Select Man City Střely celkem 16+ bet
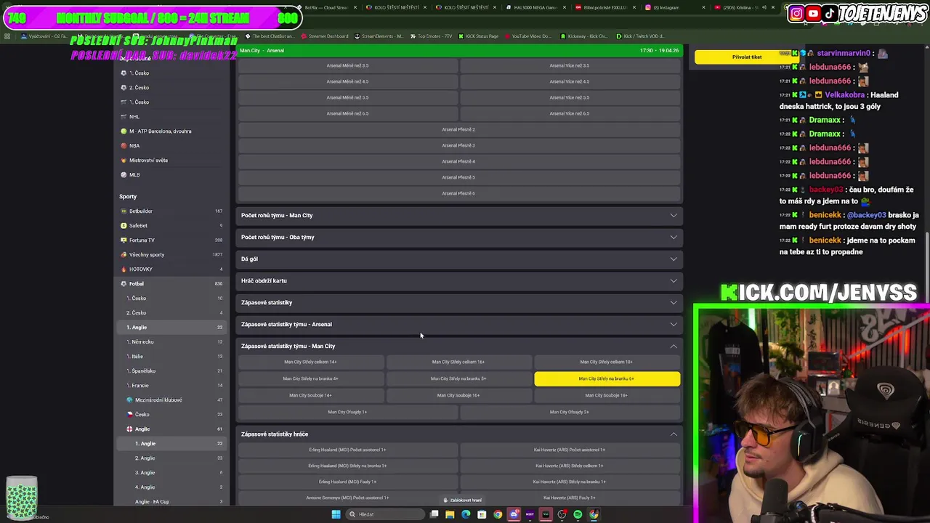The height and width of the screenshot is (523, 930). tap(458, 362)
